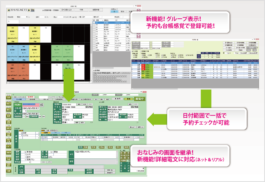Switch to the 詳細情報 tab
This screenshot has width=265, height=182.
(x=32, y=99)
